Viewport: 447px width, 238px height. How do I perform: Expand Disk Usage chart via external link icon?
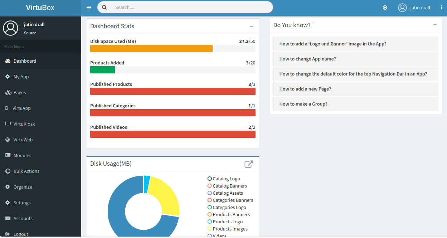249,164
